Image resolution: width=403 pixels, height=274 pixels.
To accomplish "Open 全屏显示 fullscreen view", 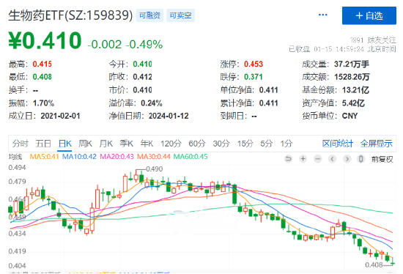I will [377, 144].
